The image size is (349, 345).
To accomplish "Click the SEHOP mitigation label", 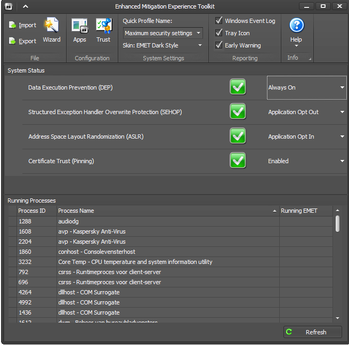I will (x=105, y=112).
